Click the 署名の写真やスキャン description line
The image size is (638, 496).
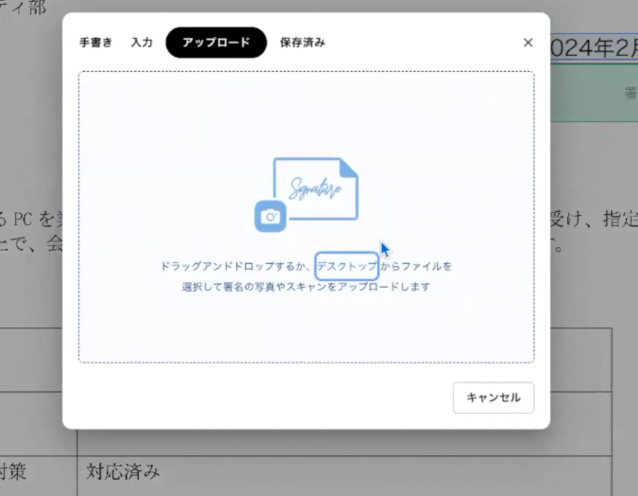pyautogui.click(x=306, y=286)
